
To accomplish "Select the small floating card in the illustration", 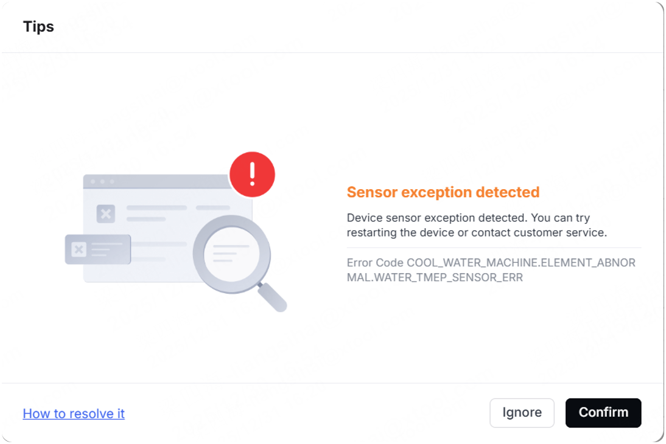I will pos(97,249).
